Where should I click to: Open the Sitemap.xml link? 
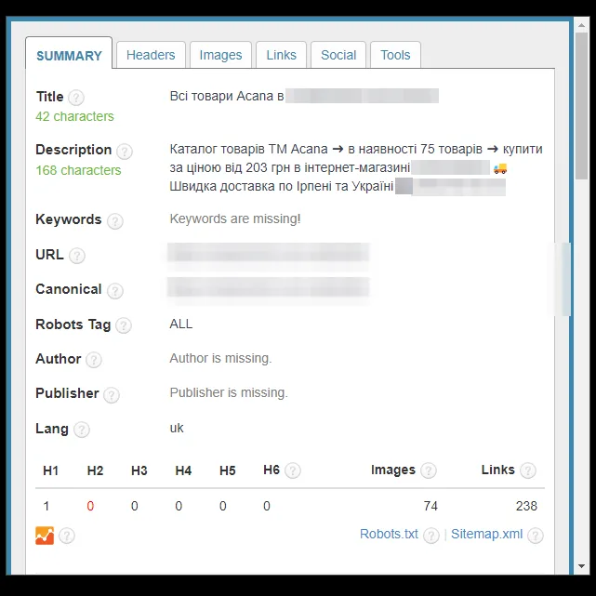point(486,534)
